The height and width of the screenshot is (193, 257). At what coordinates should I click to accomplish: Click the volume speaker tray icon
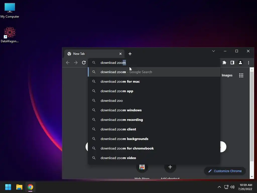[x=232, y=187]
